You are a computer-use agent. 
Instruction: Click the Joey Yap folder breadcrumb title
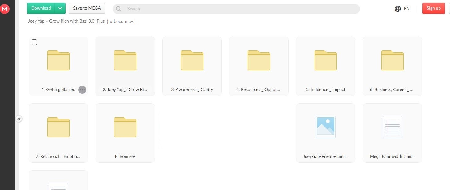pos(82,21)
